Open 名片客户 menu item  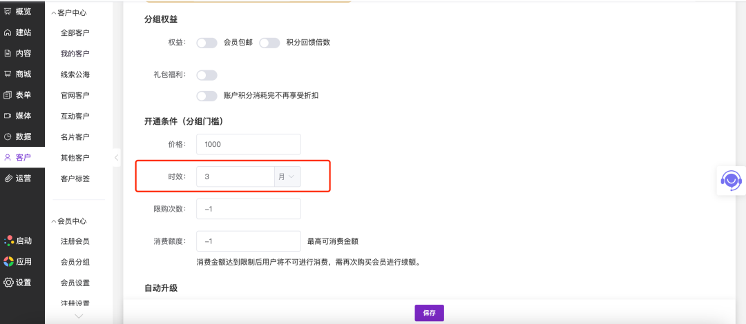(75, 137)
